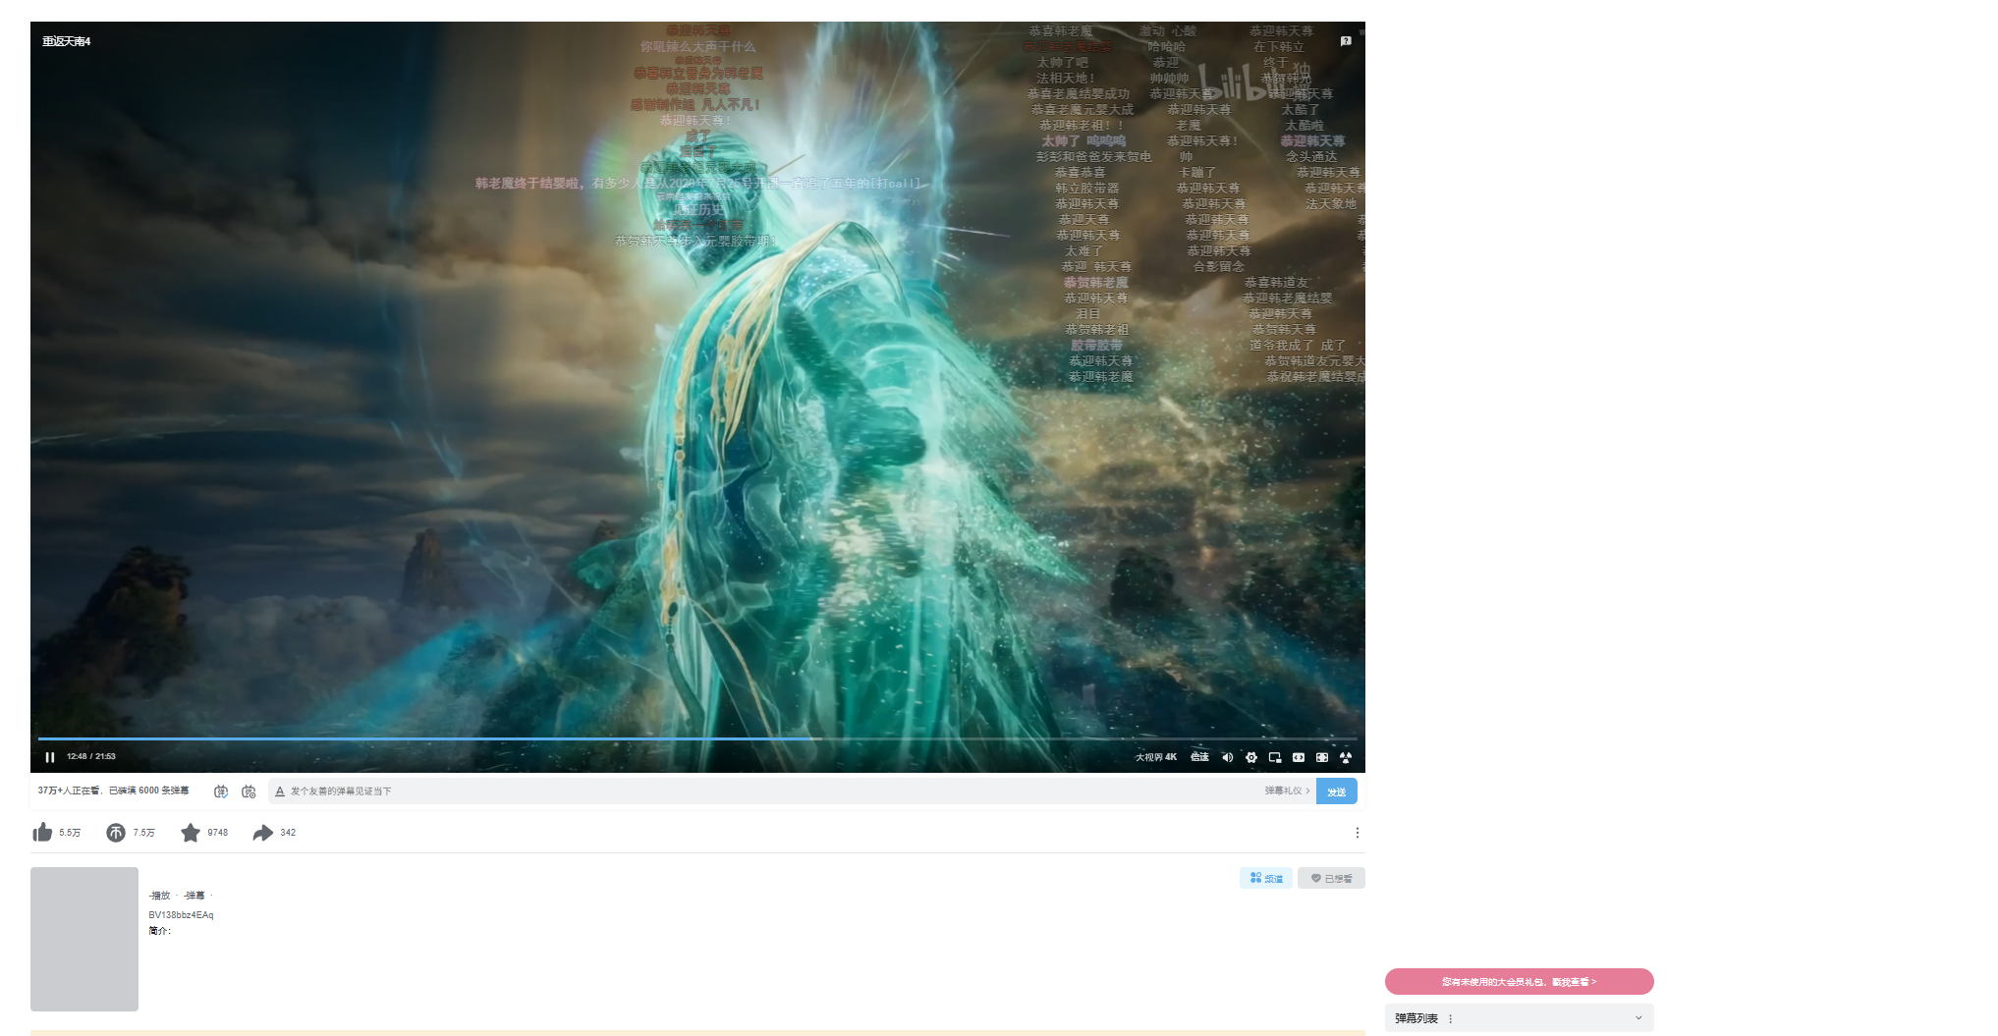Viewport: 1998px width, 1036px height.
Task: Click the feedback icon at the player's top-right
Action: tap(1346, 41)
